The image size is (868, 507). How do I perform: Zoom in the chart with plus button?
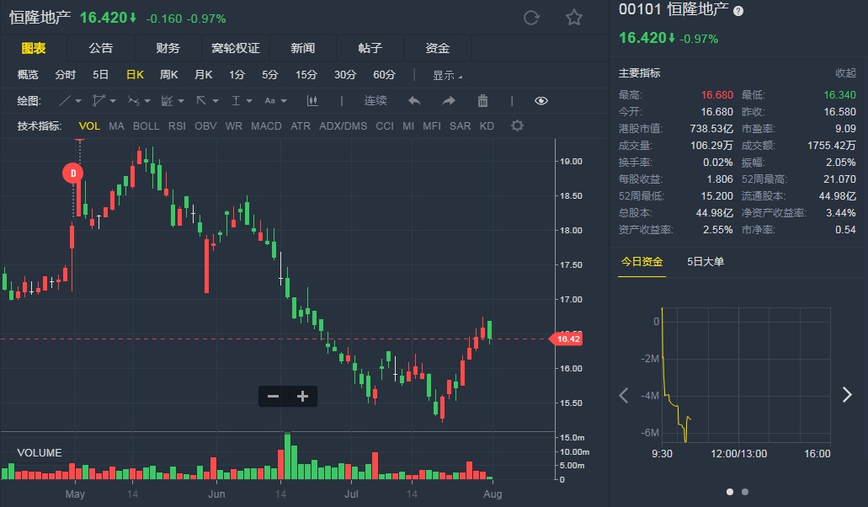[x=303, y=397]
